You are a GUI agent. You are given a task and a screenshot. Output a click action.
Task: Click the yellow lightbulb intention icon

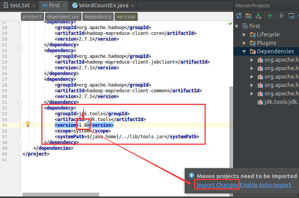28,124
